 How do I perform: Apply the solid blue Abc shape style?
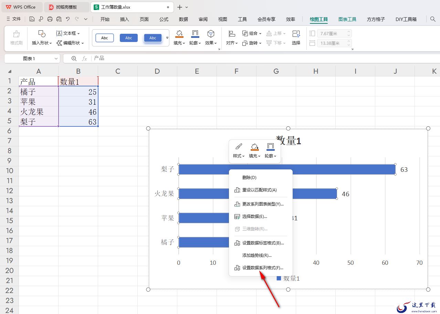point(129,38)
